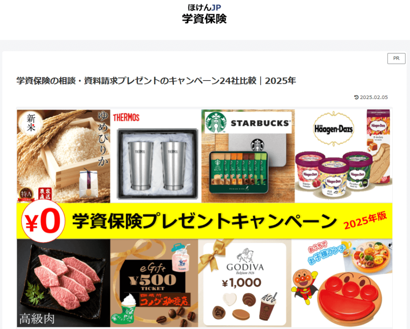Image resolution: width=410 pixels, height=329 pixels.
Task: Click the ゆめぴりか rice image
Action: (x=64, y=156)
